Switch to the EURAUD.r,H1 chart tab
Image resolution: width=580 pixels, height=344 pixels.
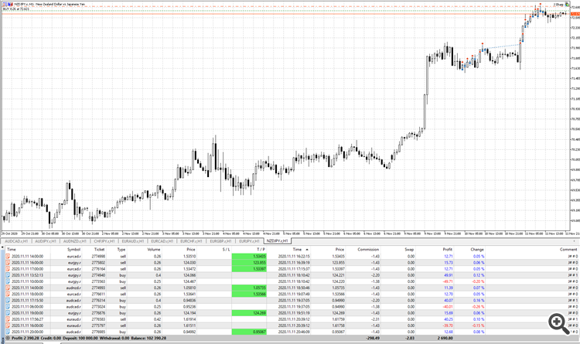133,241
